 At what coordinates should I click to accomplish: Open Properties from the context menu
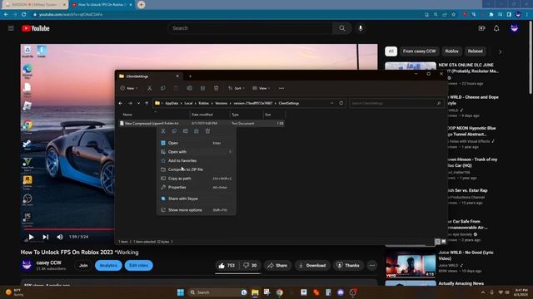(x=197, y=187)
